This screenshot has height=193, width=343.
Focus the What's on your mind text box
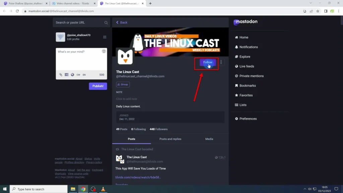coord(81,59)
